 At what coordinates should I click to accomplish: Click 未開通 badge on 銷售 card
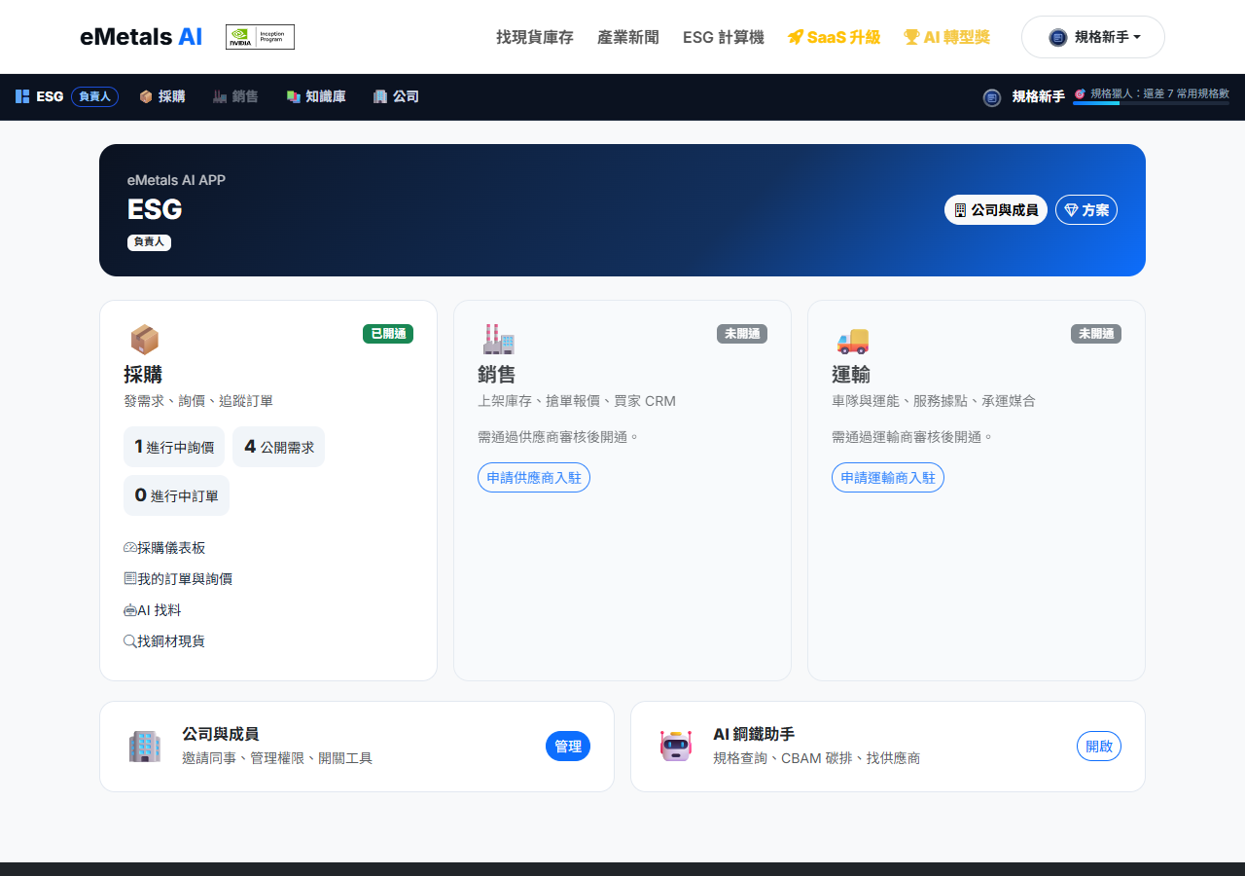click(x=742, y=334)
